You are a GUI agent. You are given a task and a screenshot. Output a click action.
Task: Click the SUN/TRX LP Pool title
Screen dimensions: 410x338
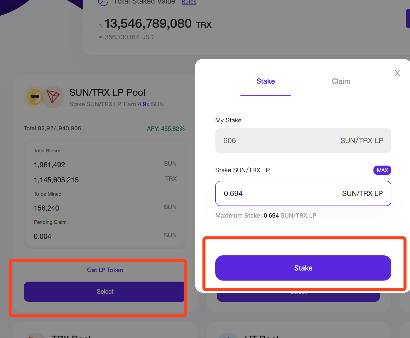[x=107, y=92]
